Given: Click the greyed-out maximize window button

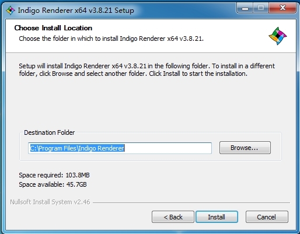Looking at the screenshot, I should 261,8.
